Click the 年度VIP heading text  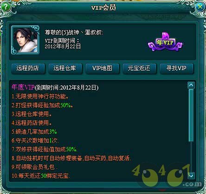coord(23,88)
